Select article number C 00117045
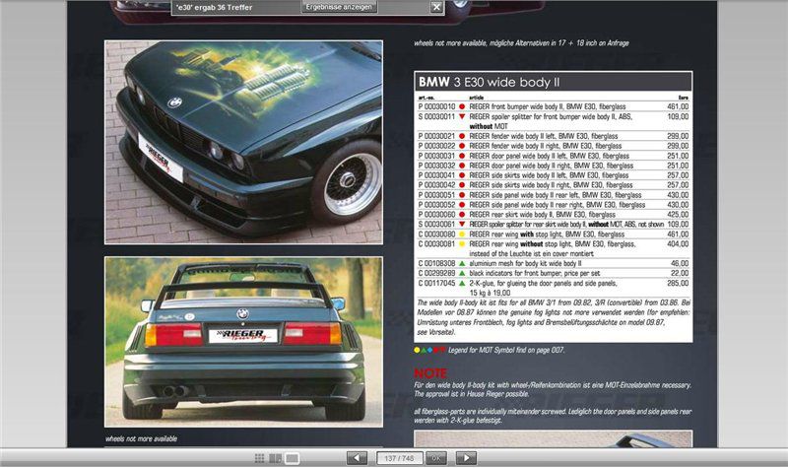The width and height of the screenshot is (788, 468). point(436,283)
